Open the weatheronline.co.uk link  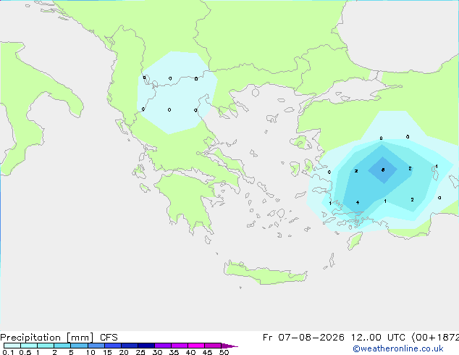click(x=398, y=348)
